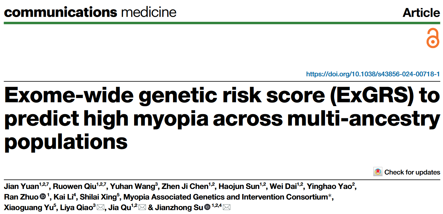443x214 pixels.
Task: Open the article DOI link
Action: pos(373,74)
